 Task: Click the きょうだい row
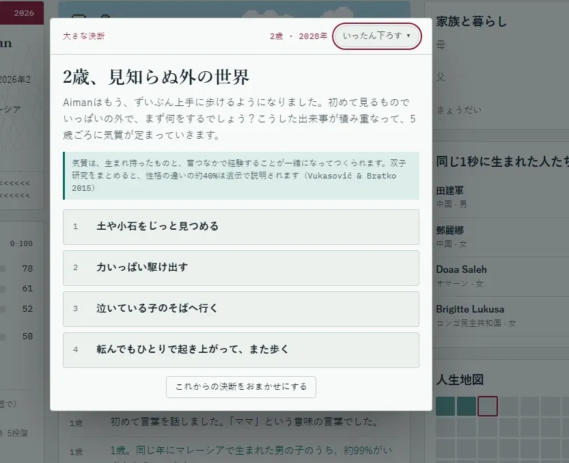tap(502, 109)
